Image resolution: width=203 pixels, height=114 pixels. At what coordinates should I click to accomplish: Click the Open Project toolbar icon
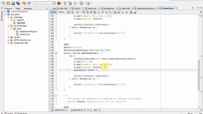[x=13, y=3]
